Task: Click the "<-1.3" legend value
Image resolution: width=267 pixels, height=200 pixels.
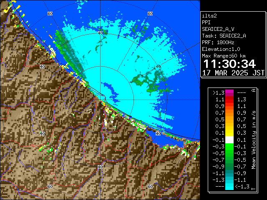Action: coord(242,187)
